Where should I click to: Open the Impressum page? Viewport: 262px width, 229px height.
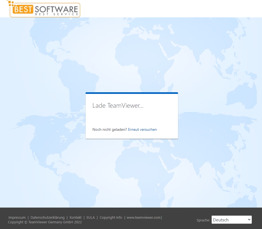coord(17,217)
